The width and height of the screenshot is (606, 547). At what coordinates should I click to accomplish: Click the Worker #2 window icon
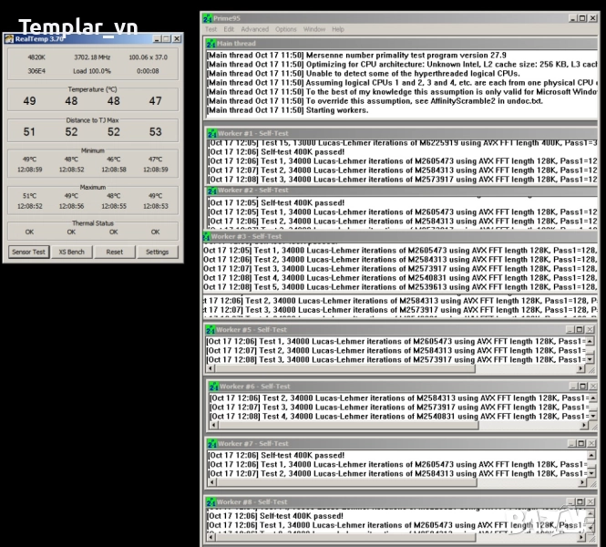211,191
